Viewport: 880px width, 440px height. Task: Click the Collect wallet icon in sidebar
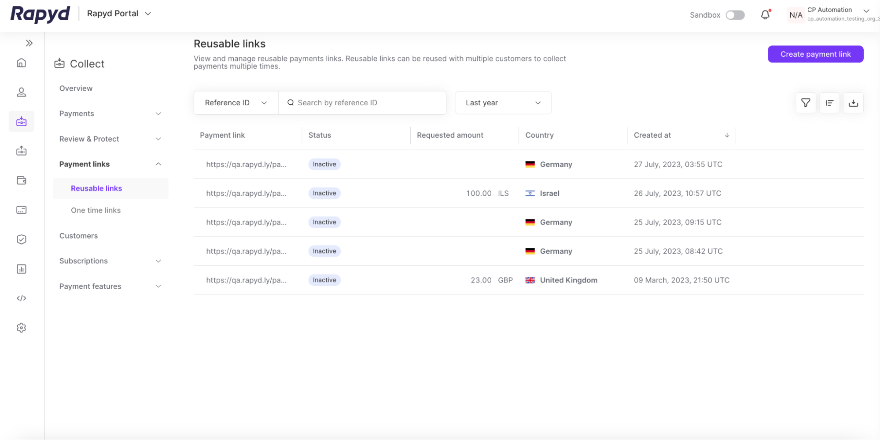click(21, 121)
